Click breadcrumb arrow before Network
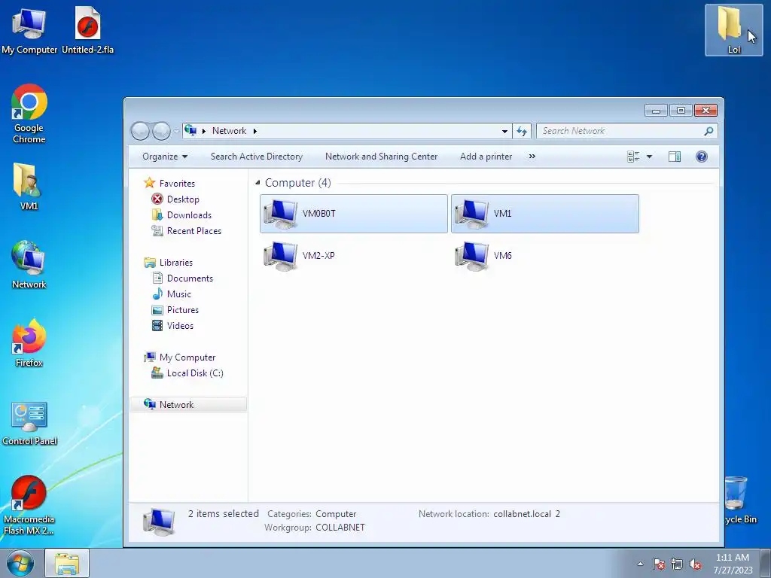 point(203,131)
